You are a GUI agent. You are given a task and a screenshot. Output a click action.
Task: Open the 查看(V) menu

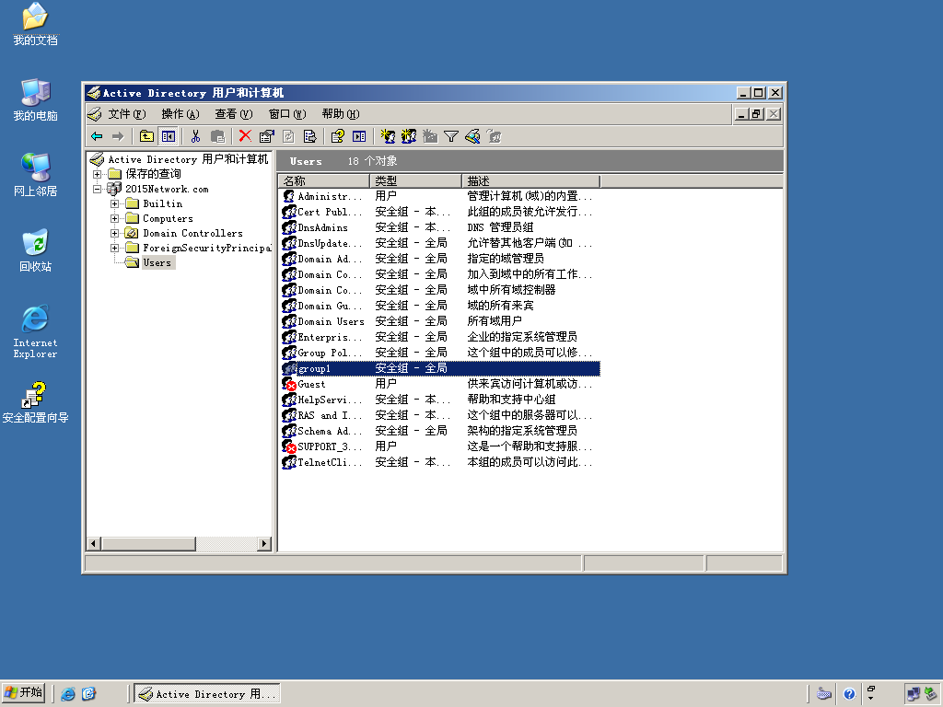(x=234, y=113)
